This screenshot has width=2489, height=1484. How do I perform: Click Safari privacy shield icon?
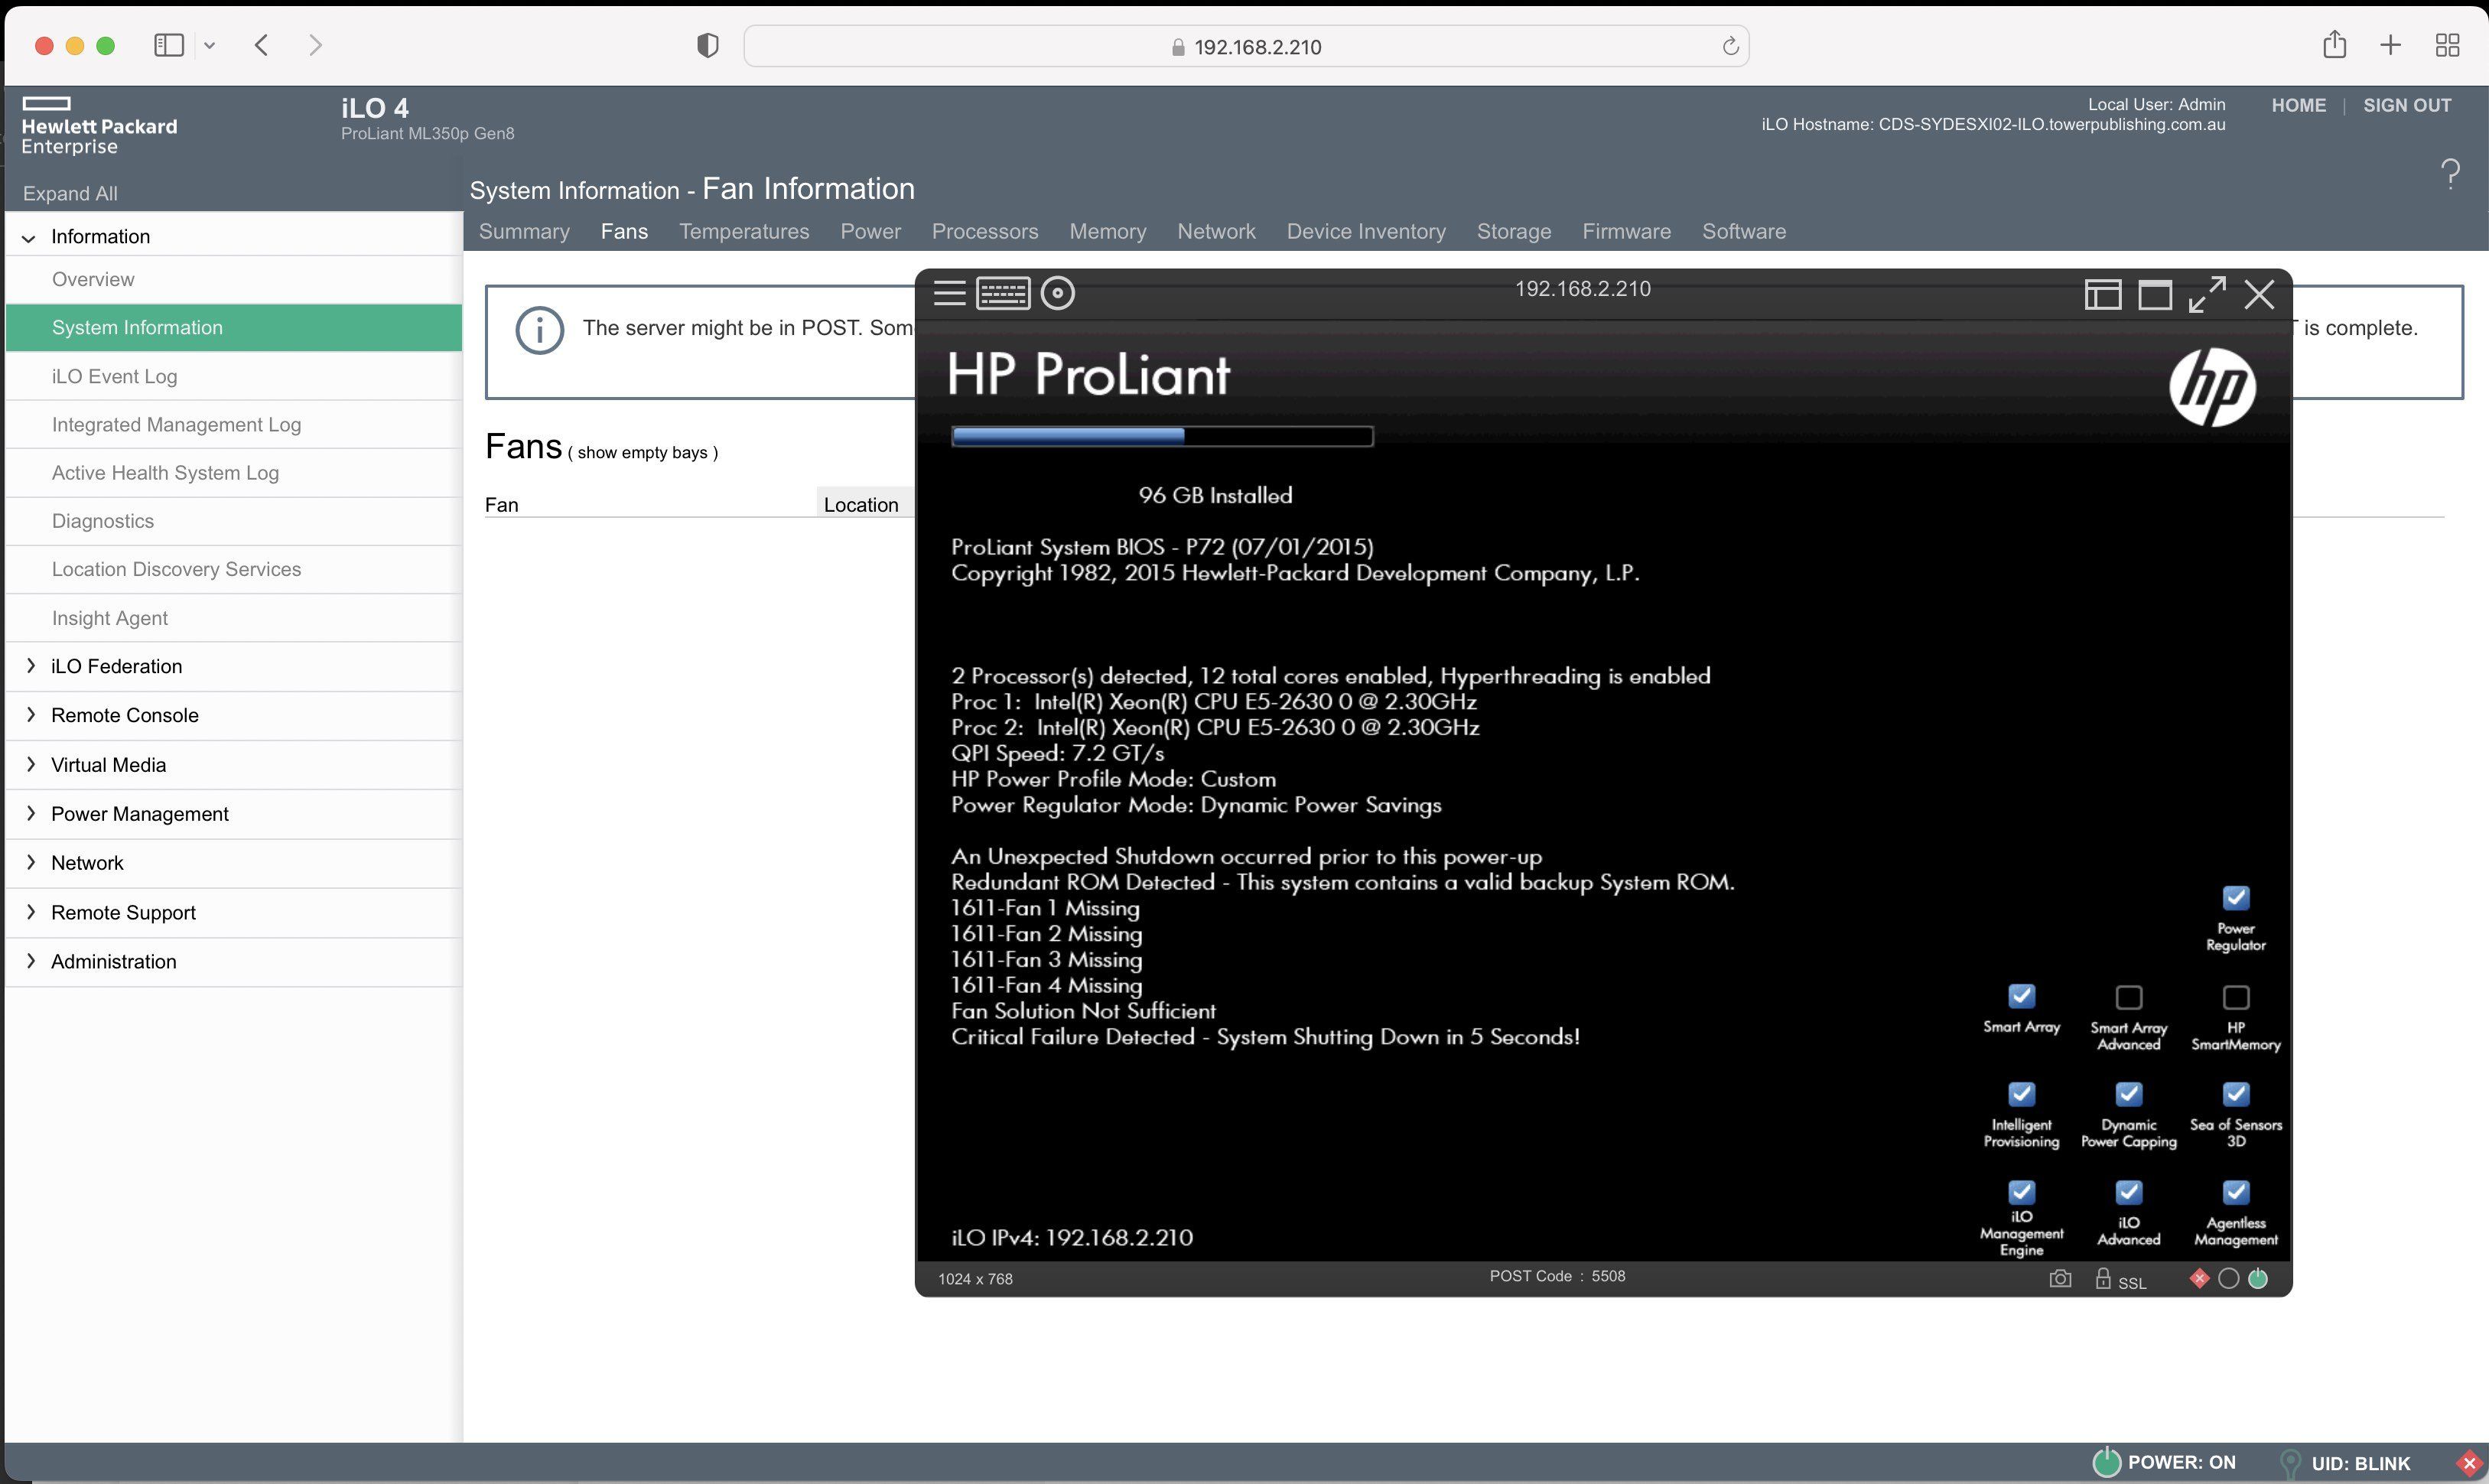[x=707, y=46]
